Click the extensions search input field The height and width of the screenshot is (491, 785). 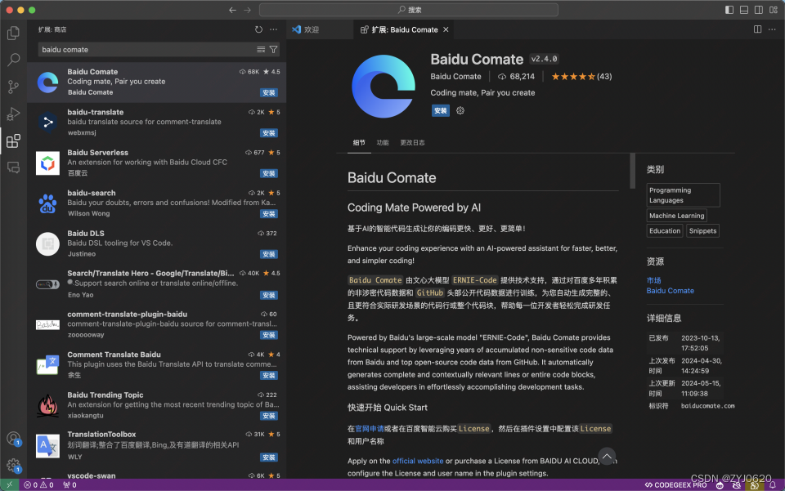148,50
